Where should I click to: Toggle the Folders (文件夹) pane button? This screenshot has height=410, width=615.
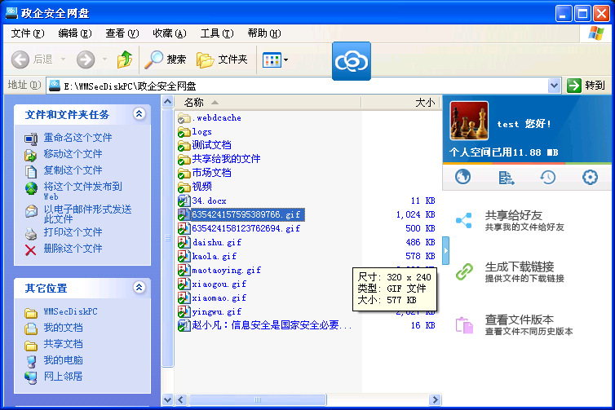(223, 60)
